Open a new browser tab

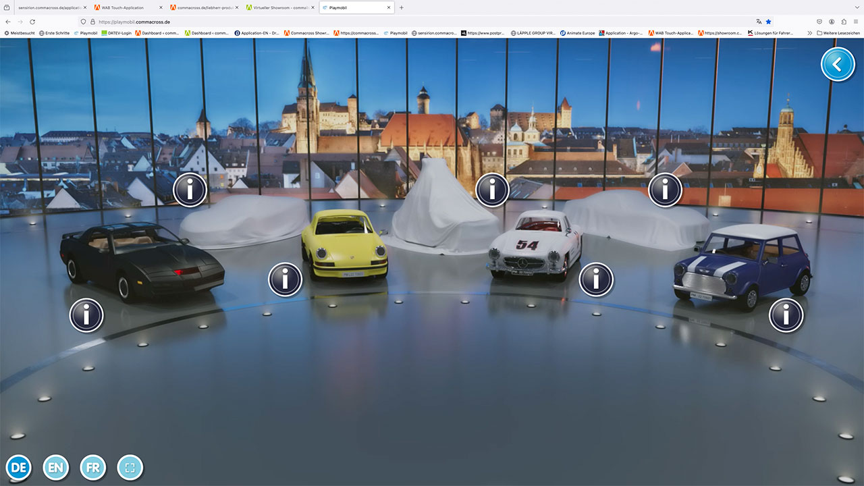coord(402,7)
